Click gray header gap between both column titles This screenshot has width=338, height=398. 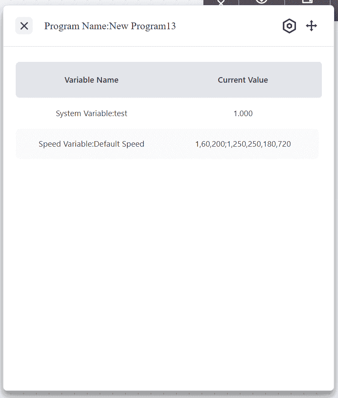(x=168, y=80)
